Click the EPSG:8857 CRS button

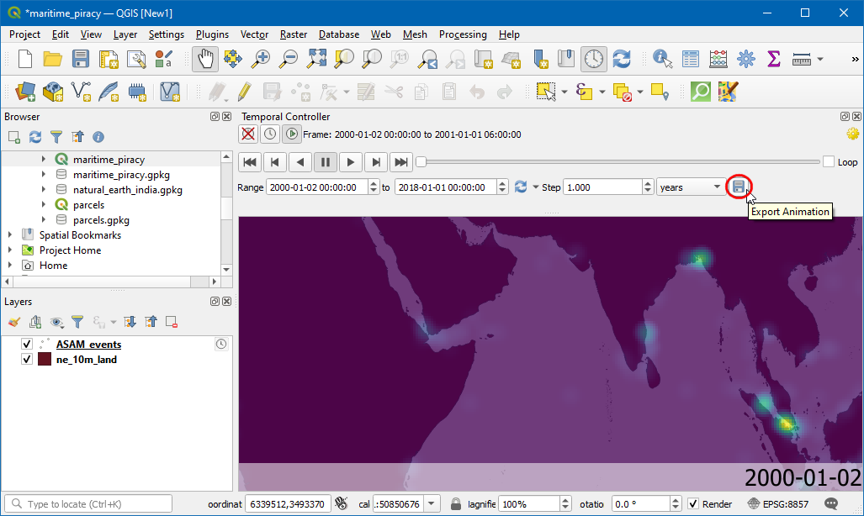pos(777,504)
